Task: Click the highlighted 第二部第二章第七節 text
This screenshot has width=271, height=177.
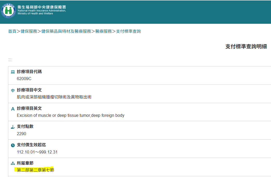Action: click(35, 170)
